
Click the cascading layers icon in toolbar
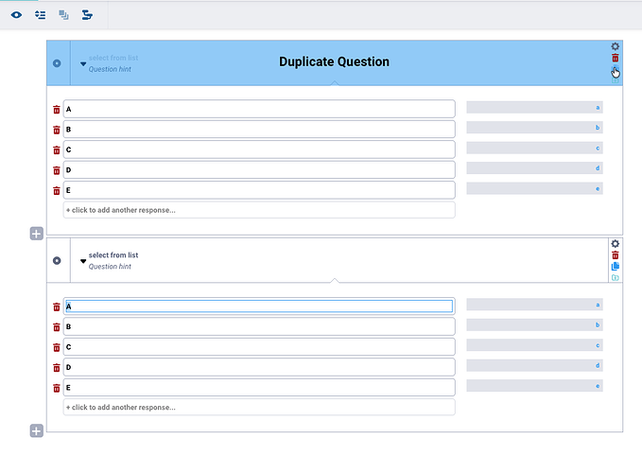pos(63,15)
